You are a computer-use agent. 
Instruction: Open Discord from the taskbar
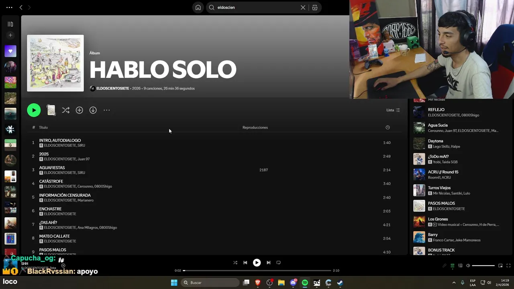293,283
